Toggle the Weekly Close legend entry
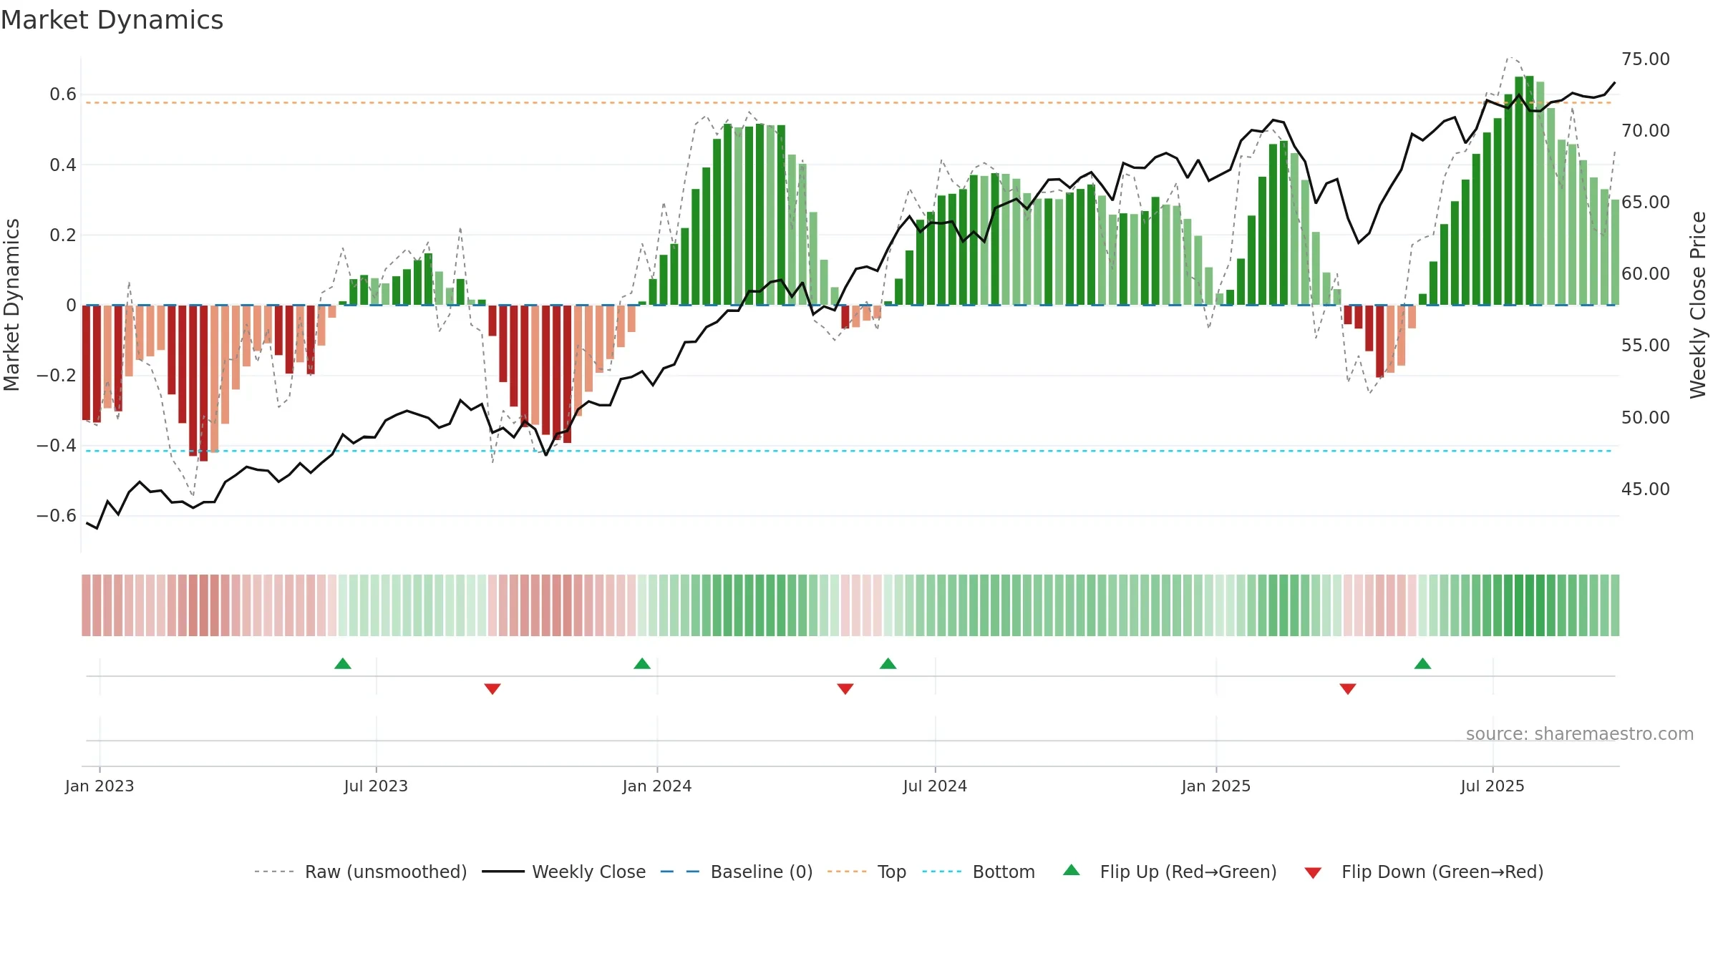Viewport: 1718px width, 966px height. point(563,872)
